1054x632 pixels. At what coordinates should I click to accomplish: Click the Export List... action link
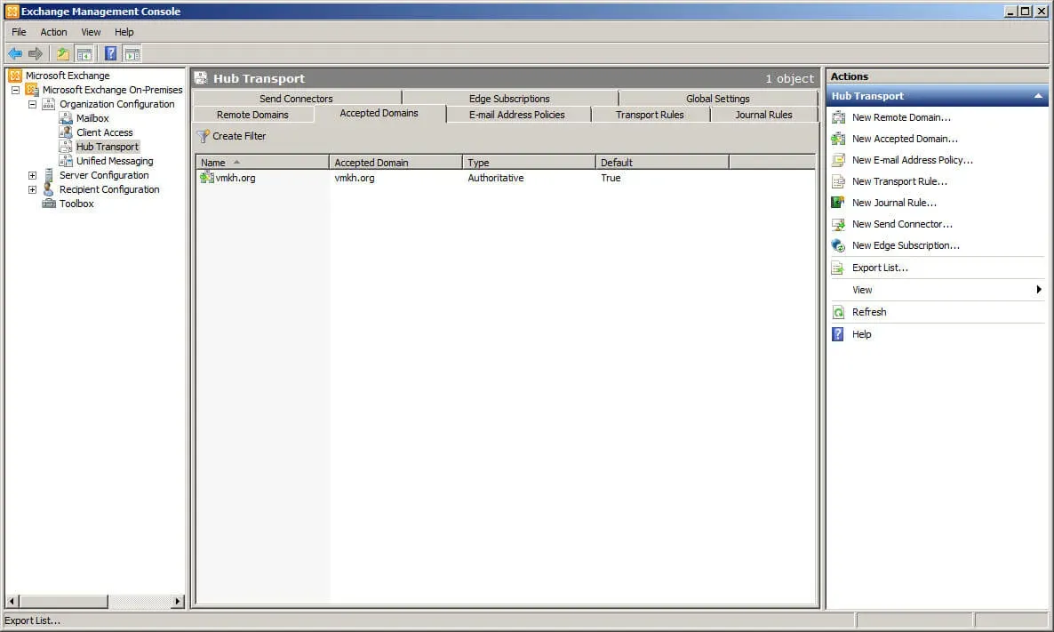[880, 268]
